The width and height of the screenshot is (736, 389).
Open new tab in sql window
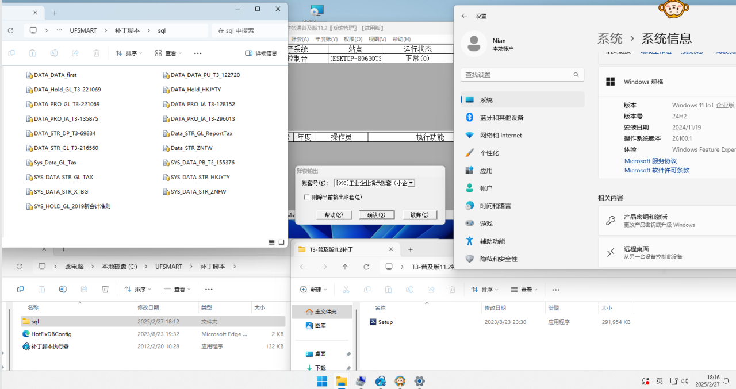(x=55, y=12)
